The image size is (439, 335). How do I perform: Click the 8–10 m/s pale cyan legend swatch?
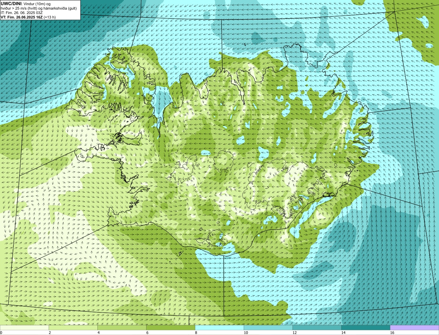tap(219, 328)
